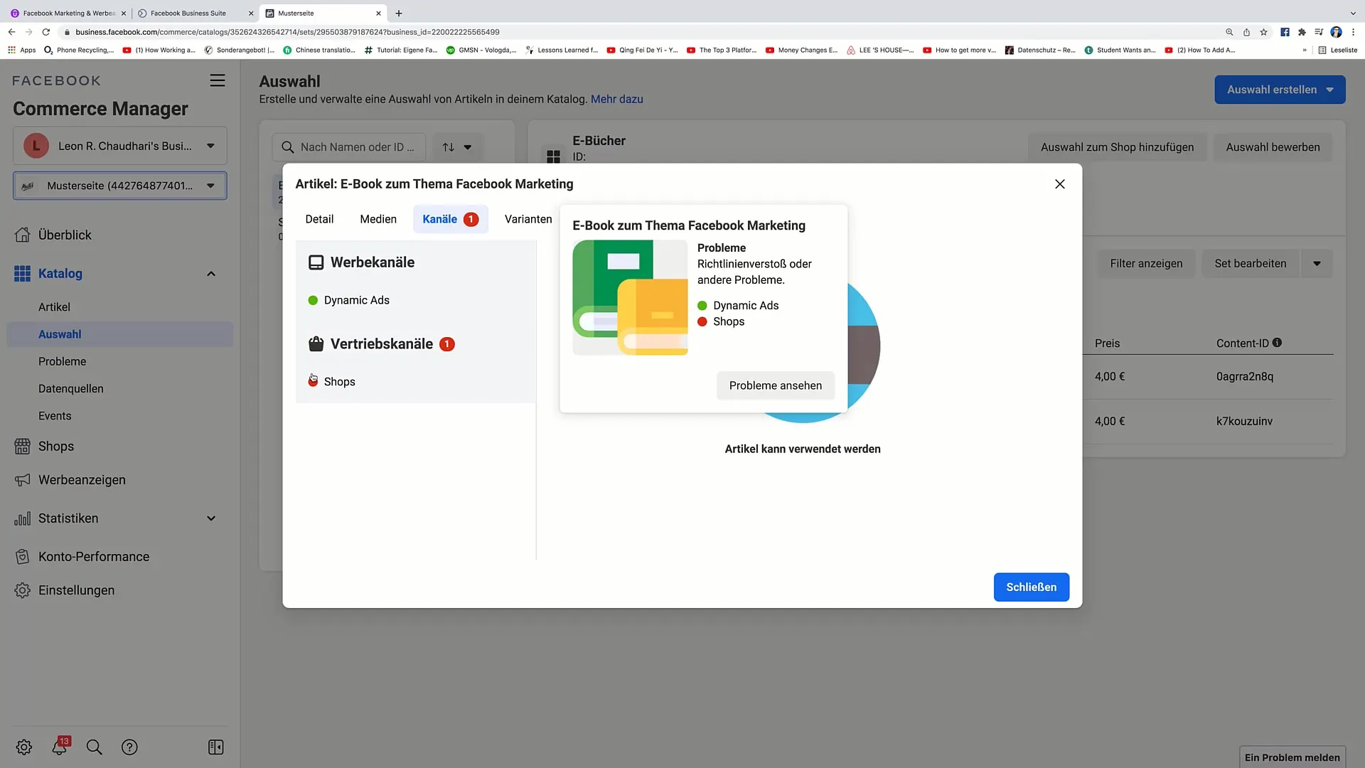
Task: Open Einstellungen gear icon in sidebar
Action: [x=23, y=590]
